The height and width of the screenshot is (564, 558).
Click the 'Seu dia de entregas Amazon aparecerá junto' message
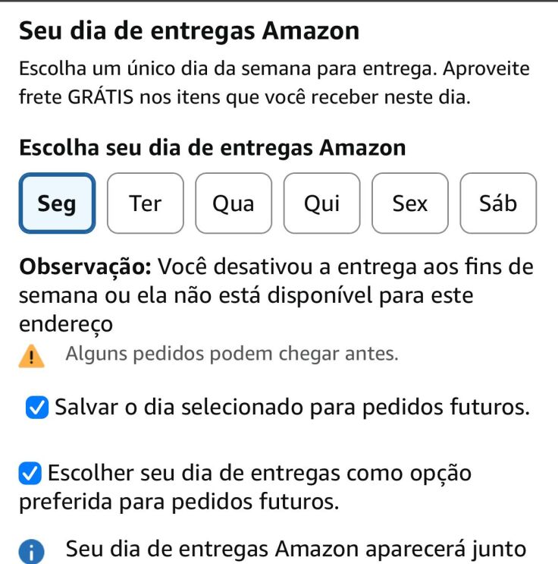296,550
